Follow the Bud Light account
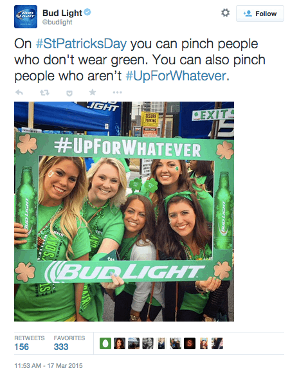This screenshot has height=373, width=290. (x=260, y=14)
